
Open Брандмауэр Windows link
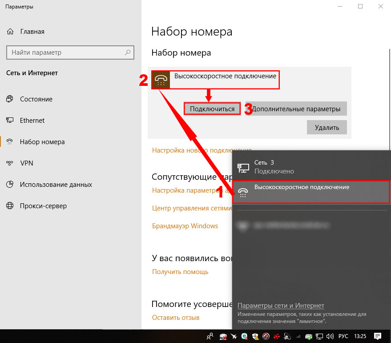pos(185,226)
